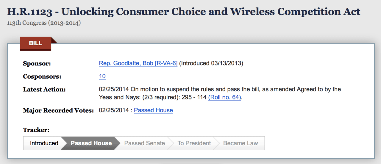Click the latest action description text
The width and height of the screenshot is (381, 164).
click(220, 90)
